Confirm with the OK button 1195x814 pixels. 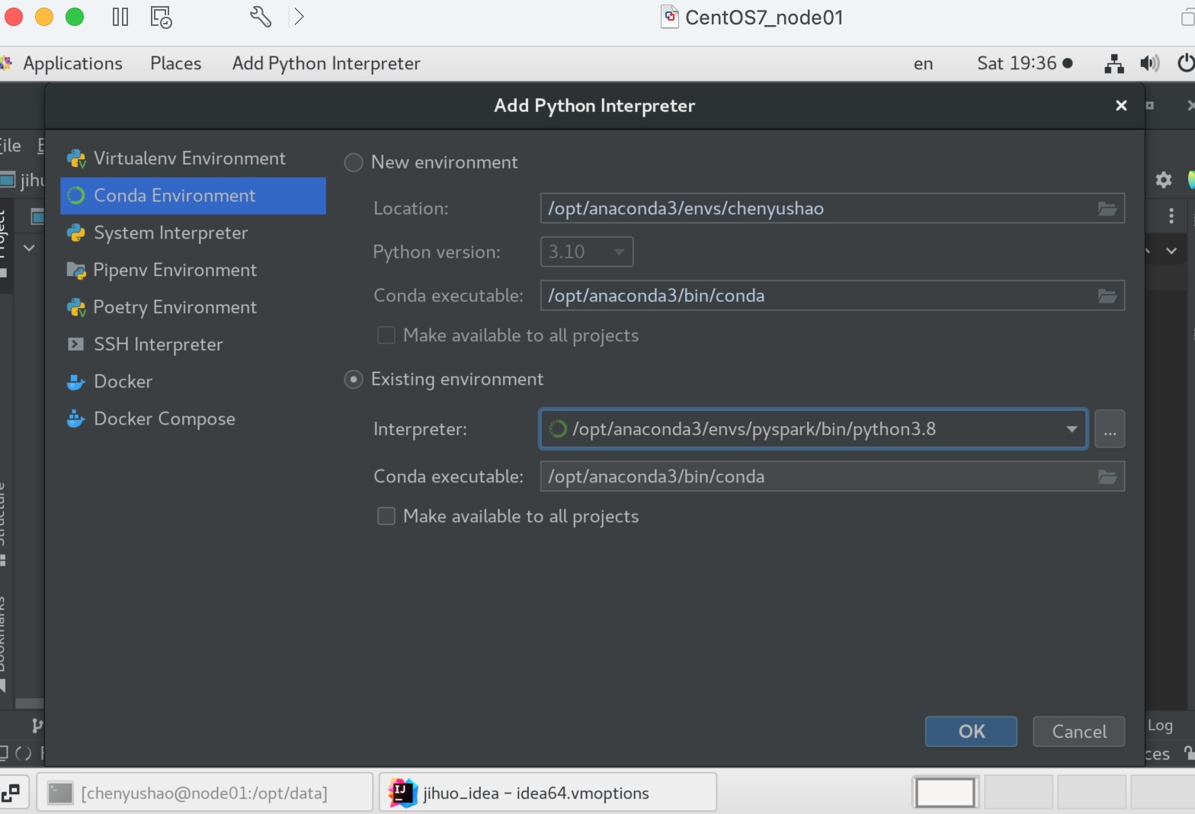[x=971, y=732]
